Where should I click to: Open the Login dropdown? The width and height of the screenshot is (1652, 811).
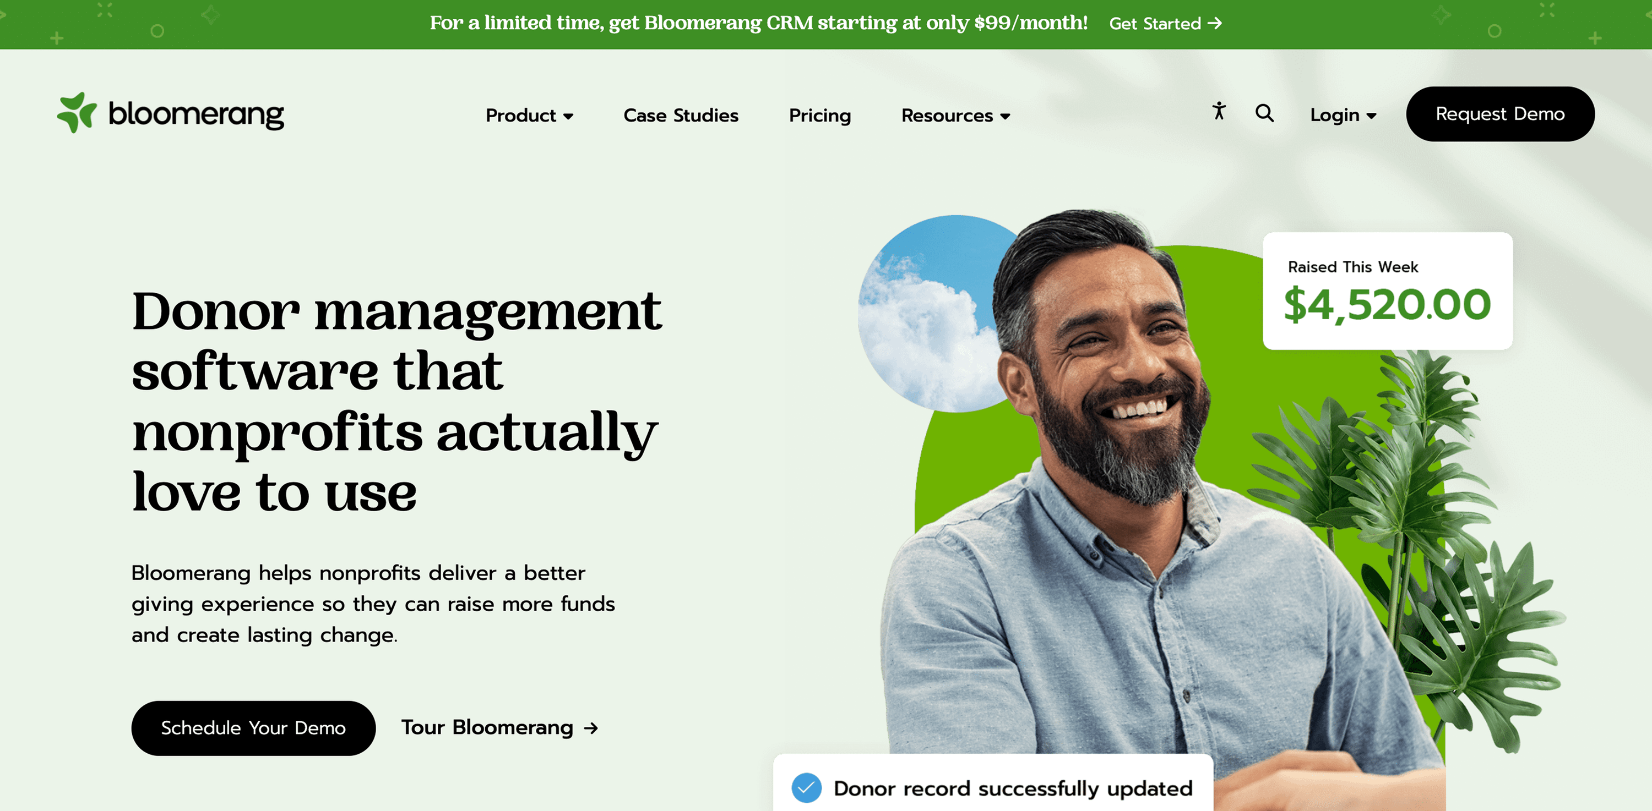pos(1343,116)
